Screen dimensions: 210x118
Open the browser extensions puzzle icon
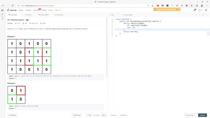tap(192, 6)
